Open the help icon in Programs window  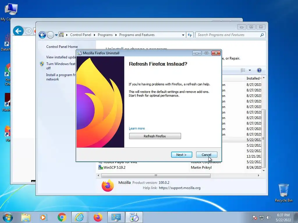coord(259,70)
